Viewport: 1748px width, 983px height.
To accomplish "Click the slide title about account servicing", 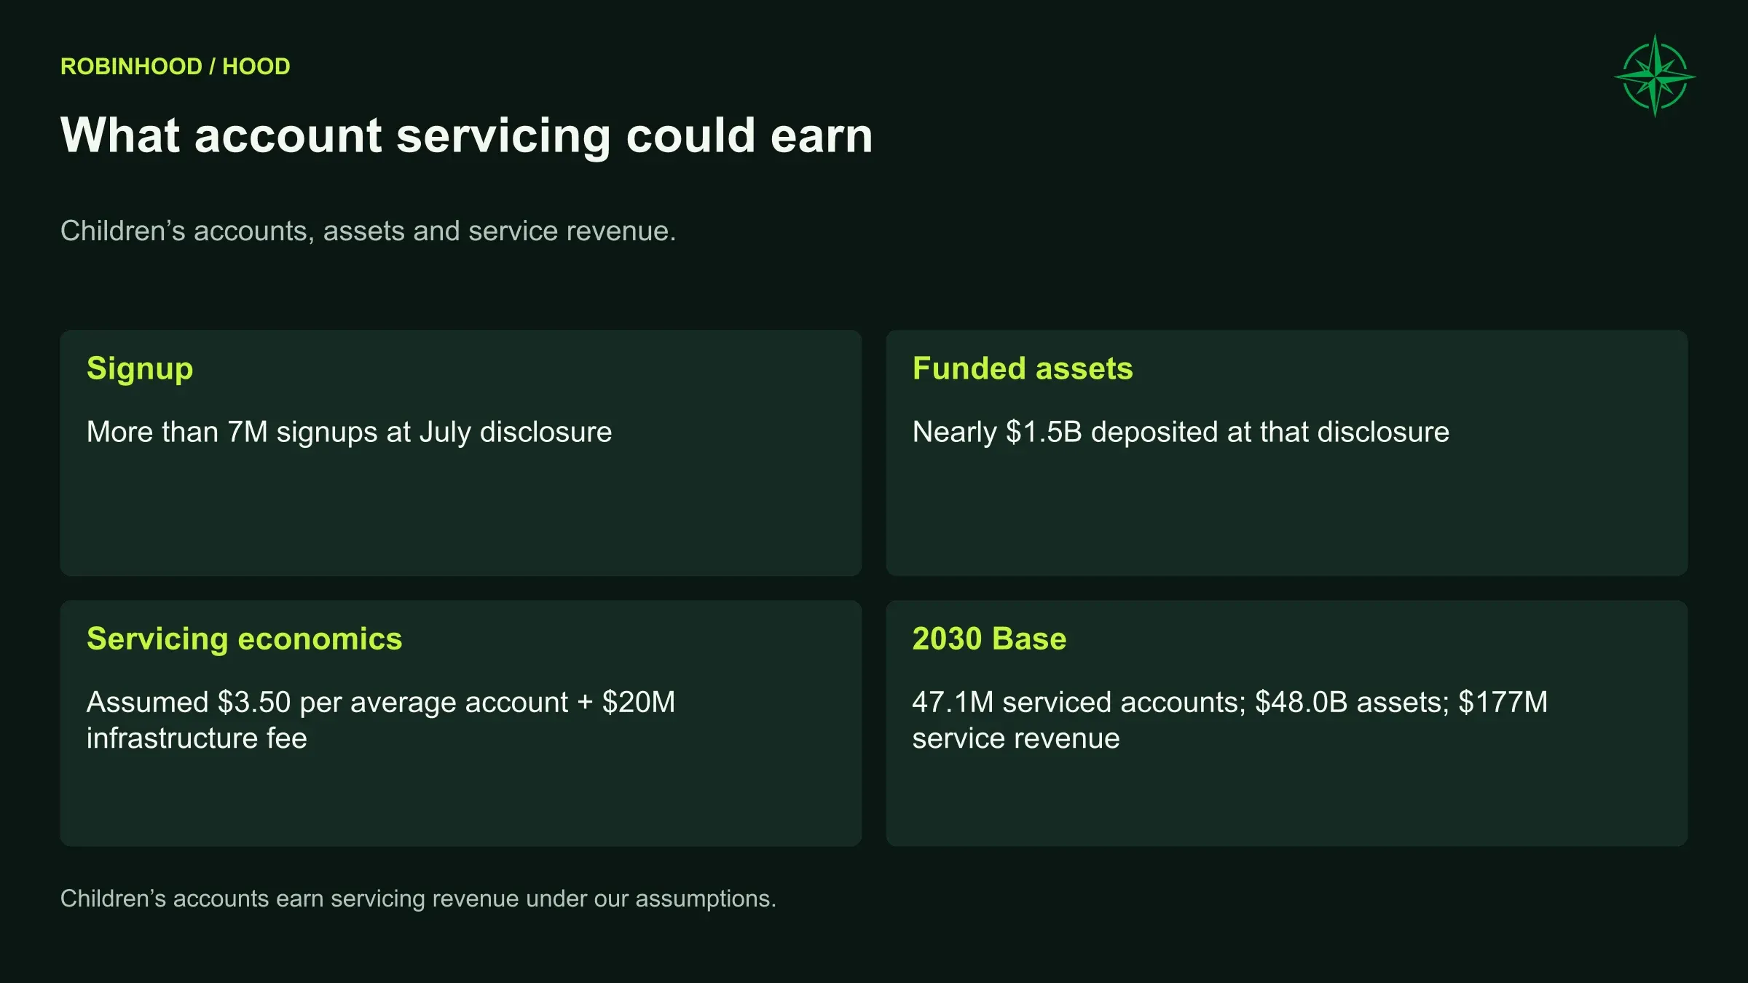I will pos(466,135).
